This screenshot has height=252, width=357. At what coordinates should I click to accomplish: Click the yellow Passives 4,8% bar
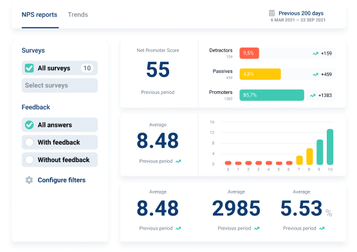260,74
